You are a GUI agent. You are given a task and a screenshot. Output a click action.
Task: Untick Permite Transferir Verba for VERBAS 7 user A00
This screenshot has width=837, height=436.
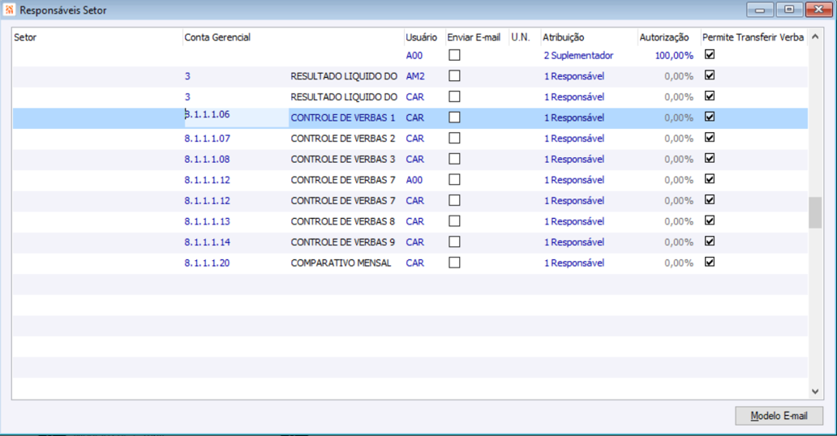(x=710, y=179)
